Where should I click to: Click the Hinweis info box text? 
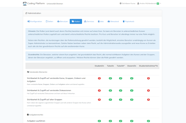coord(92,39)
